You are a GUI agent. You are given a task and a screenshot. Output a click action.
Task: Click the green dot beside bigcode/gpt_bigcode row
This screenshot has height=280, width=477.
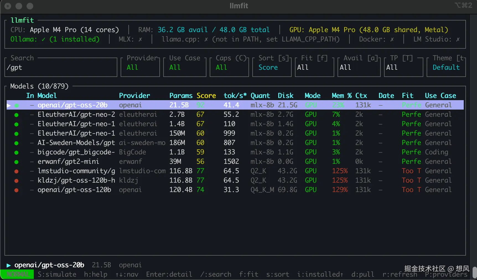pyautogui.click(x=16, y=152)
